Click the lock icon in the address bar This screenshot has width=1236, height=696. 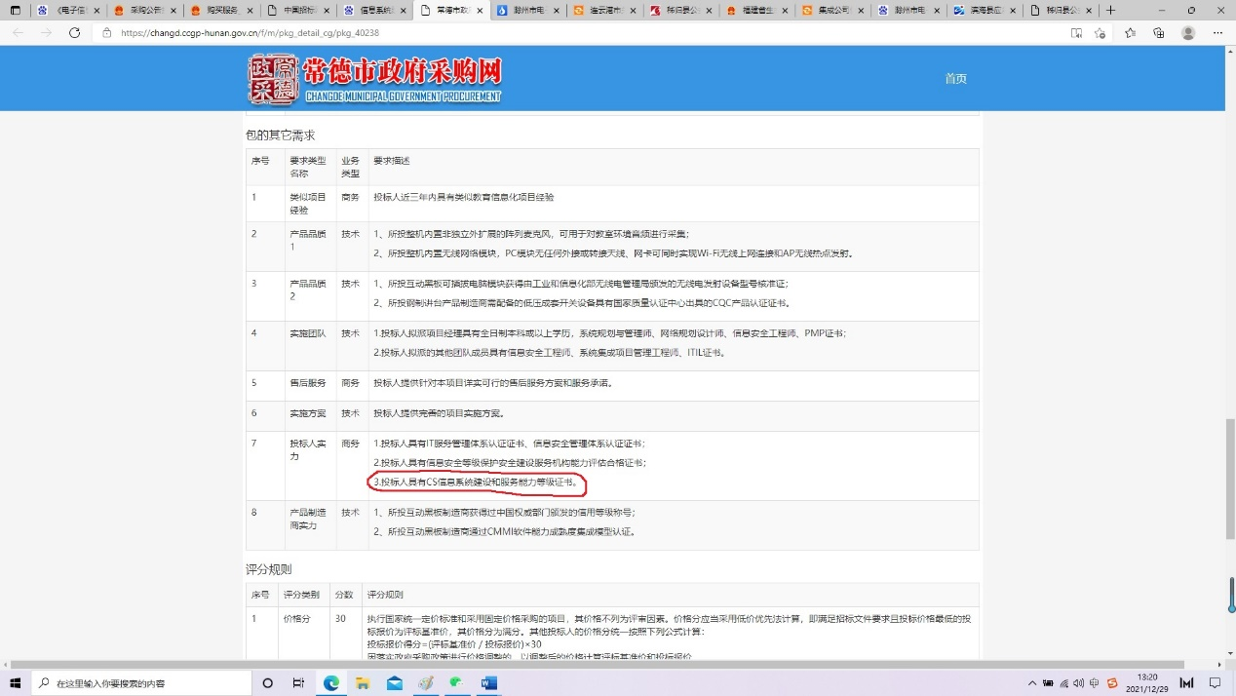107,32
